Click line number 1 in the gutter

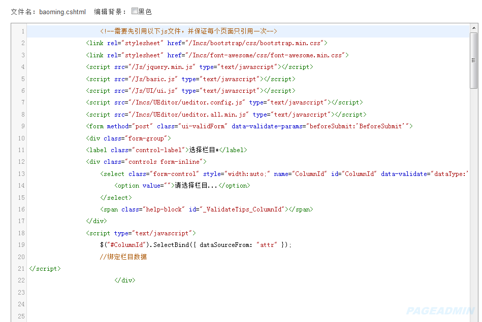click(23, 31)
